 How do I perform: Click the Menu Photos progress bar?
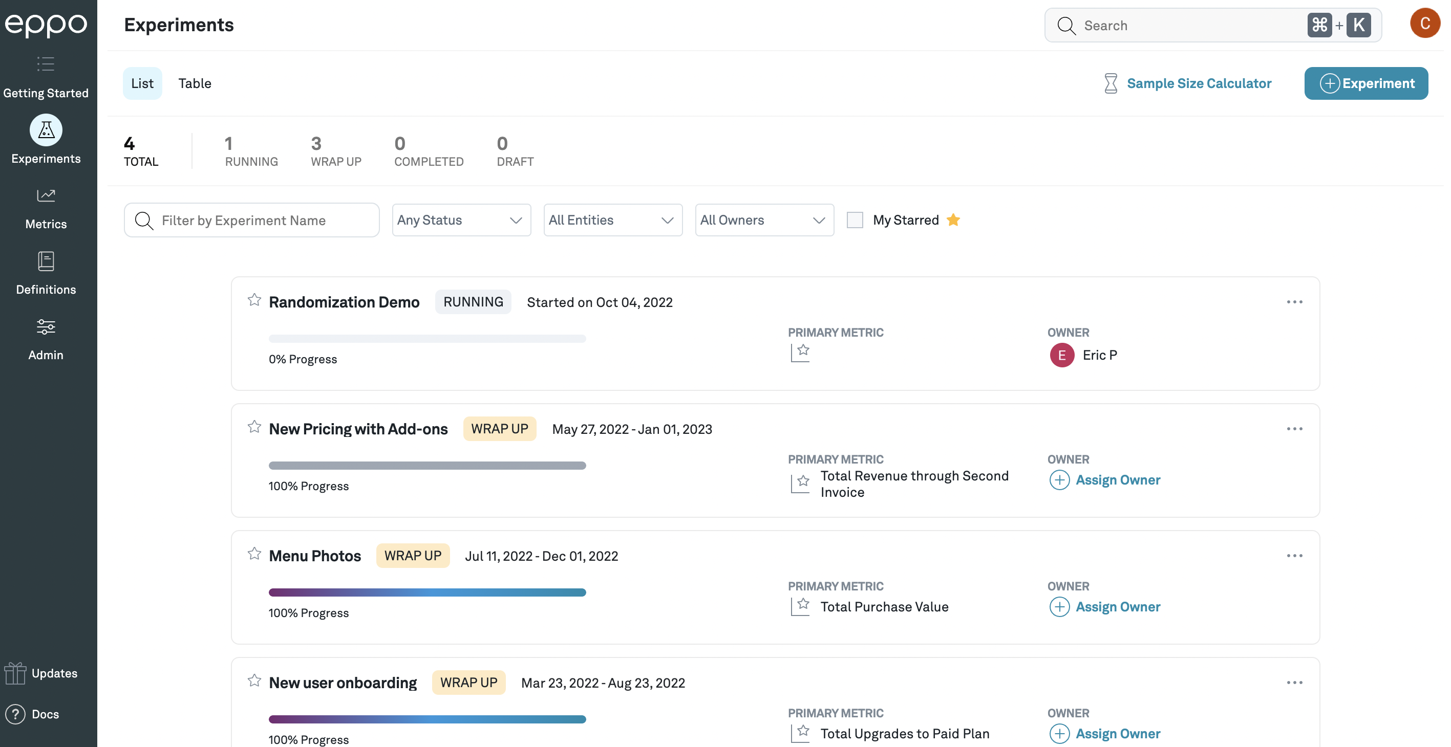pyautogui.click(x=428, y=592)
